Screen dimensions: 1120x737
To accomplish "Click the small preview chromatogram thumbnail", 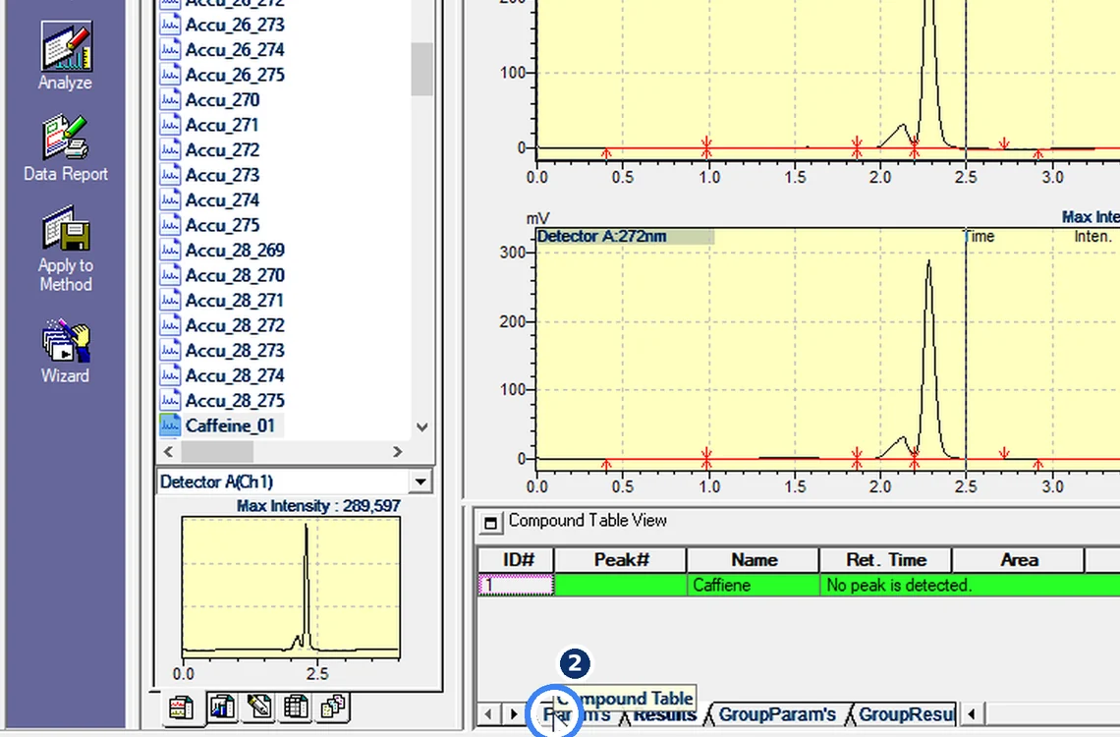I will (292, 587).
